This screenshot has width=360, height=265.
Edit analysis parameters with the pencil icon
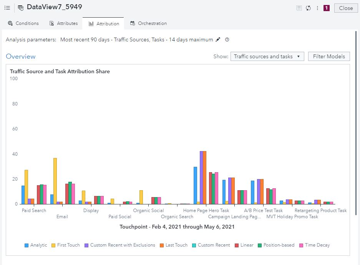coord(218,40)
